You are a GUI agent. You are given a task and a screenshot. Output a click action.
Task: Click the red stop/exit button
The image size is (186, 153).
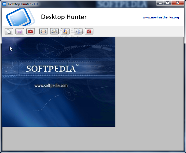(89, 31)
